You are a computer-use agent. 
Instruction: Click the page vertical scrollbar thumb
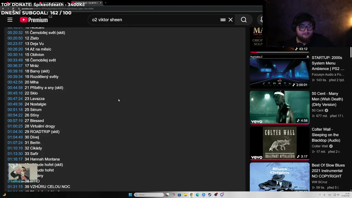coord(351,52)
